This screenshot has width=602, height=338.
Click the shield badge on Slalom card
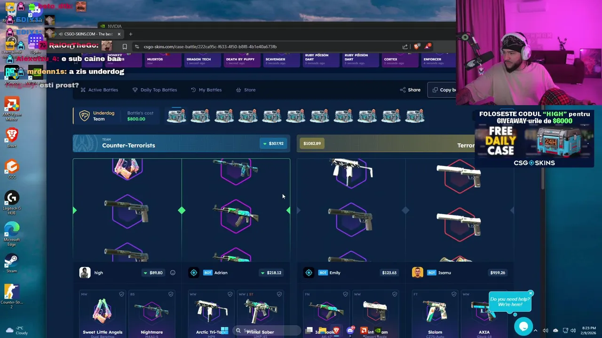pyautogui.click(x=454, y=294)
